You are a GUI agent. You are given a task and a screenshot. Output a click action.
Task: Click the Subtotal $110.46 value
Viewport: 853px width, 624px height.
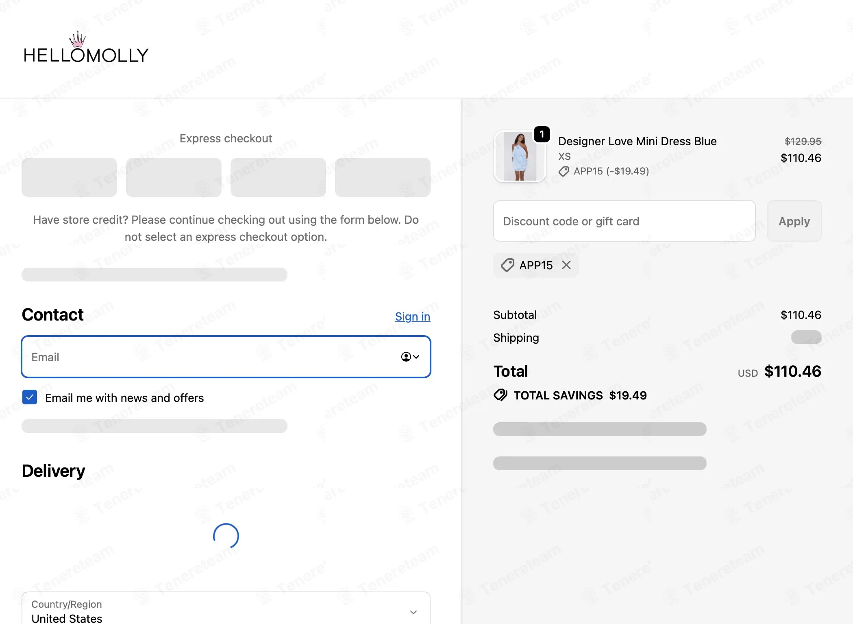(x=801, y=315)
